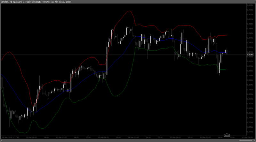
Task: Click the 1.4040 price axis label
Action: click(x=250, y=5)
